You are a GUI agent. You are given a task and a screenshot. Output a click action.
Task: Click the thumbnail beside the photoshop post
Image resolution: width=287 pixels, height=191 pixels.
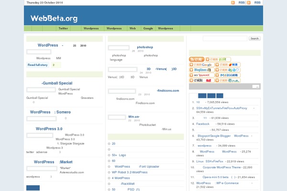click(x=119, y=48)
